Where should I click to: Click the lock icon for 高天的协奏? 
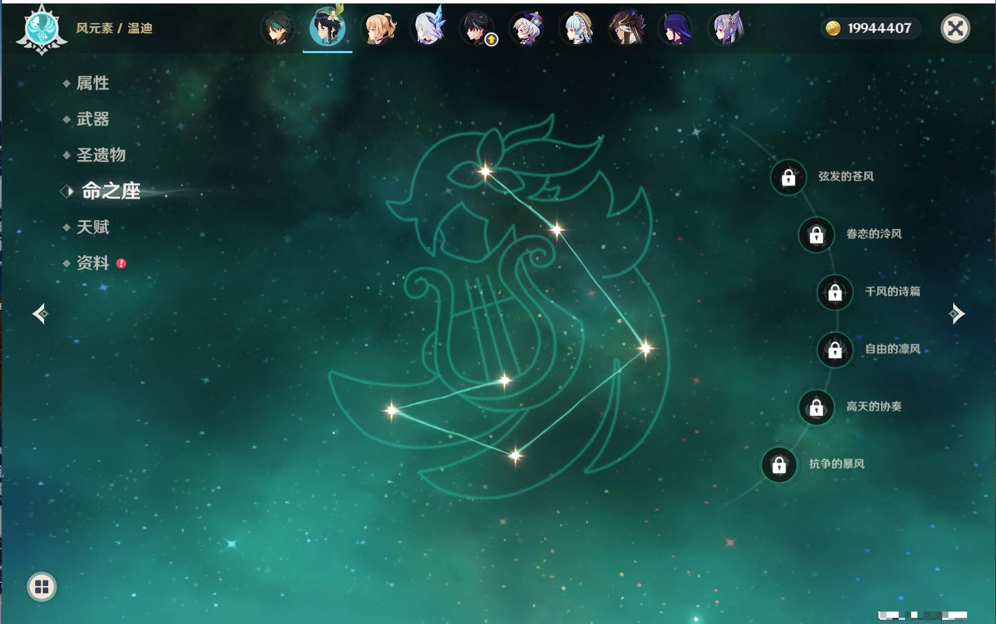click(x=817, y=407)
